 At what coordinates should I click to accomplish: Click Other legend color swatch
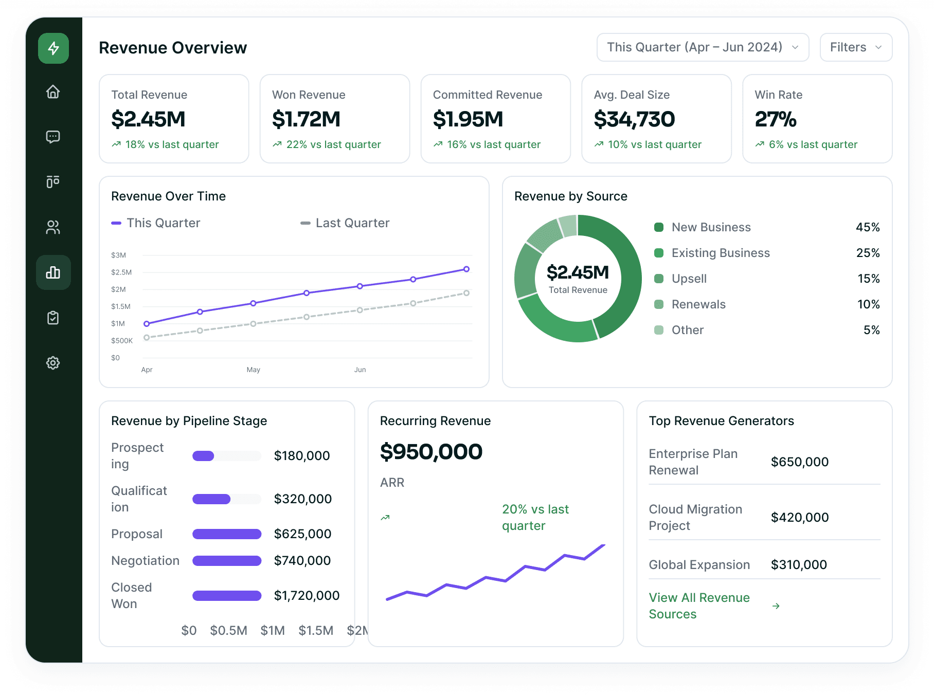pyautogui.click(x=659, y=330)
